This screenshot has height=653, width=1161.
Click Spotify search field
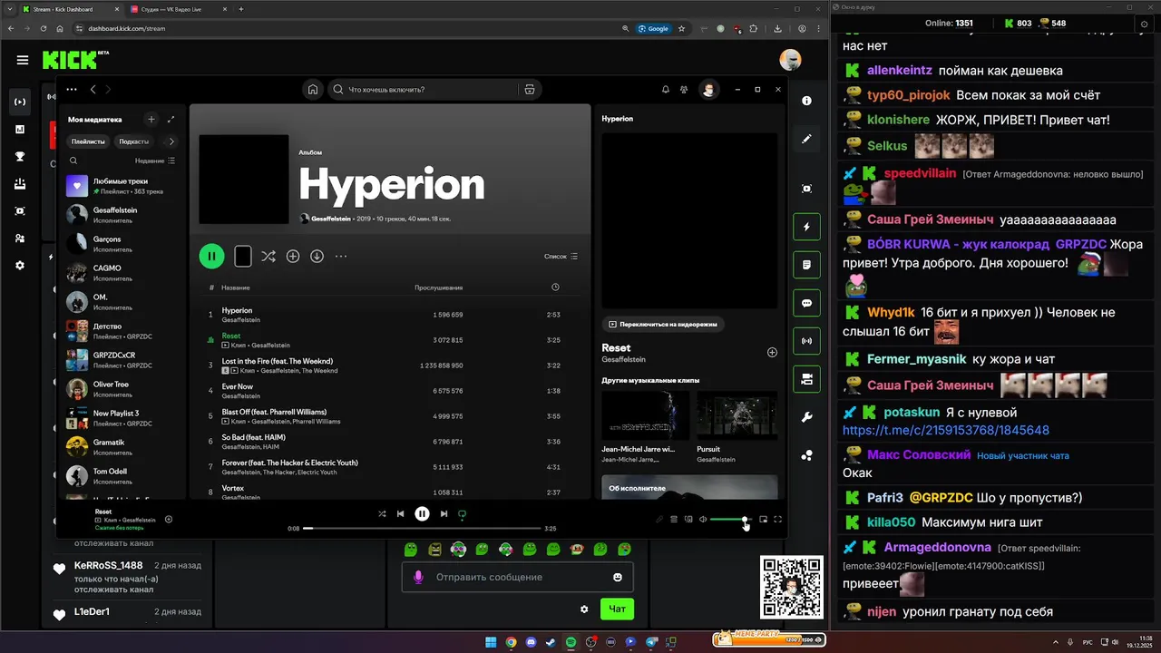423,89
